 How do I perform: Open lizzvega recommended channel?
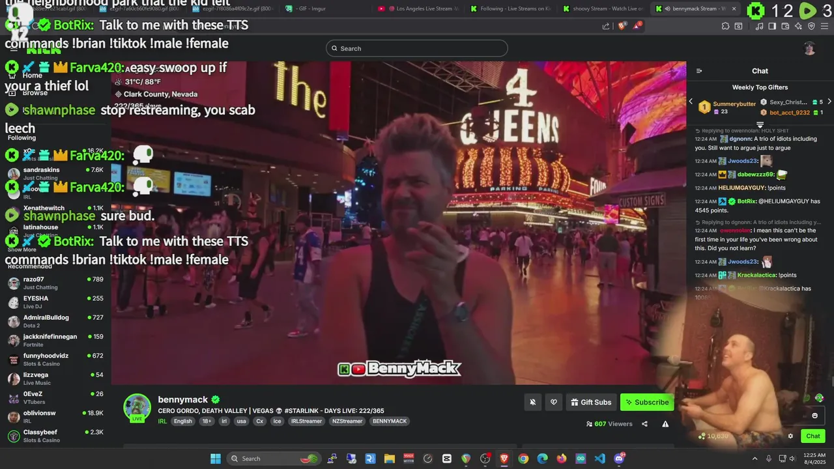point(55,378)
